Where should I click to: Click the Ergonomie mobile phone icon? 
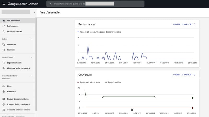4,63
